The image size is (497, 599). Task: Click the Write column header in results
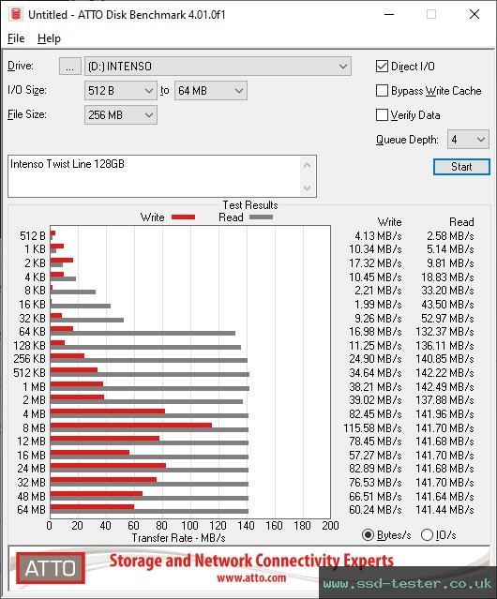pyautogui.click(x=390, y=222)
